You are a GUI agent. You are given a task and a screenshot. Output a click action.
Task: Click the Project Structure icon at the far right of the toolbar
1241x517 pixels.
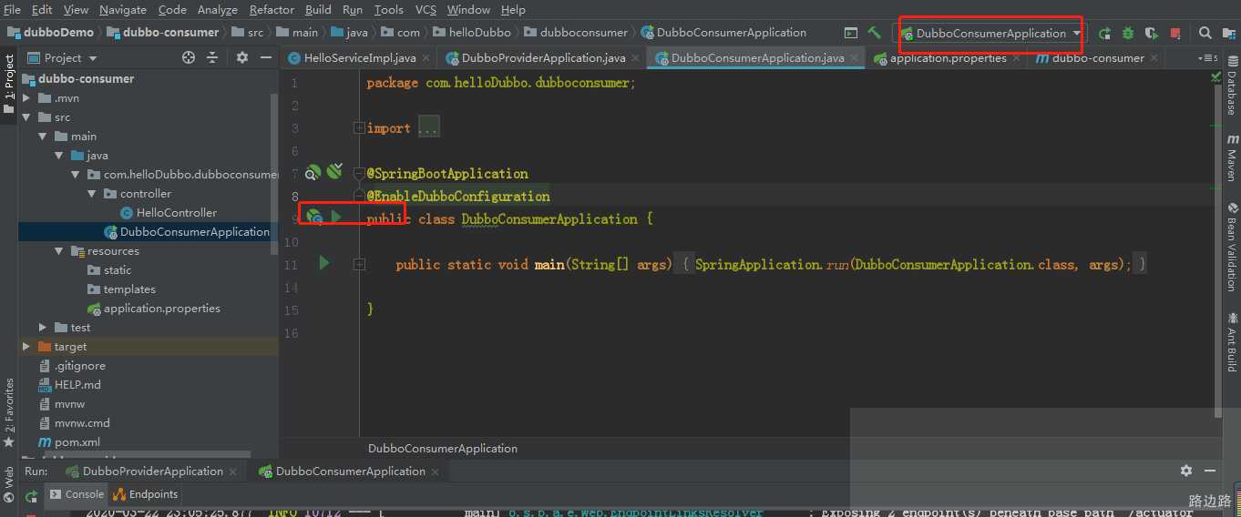point(1229,33)
